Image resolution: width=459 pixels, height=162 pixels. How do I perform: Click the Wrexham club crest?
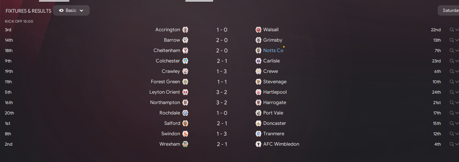[185, 144]
